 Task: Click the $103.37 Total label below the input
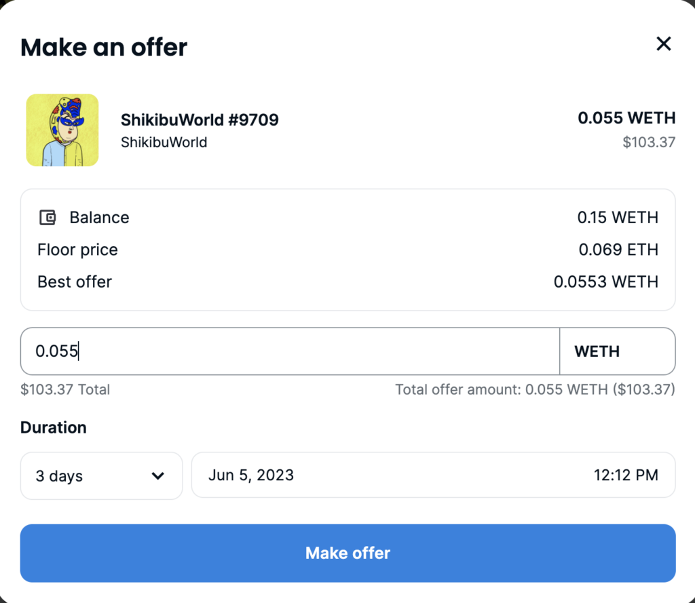(x=65, y=390)
